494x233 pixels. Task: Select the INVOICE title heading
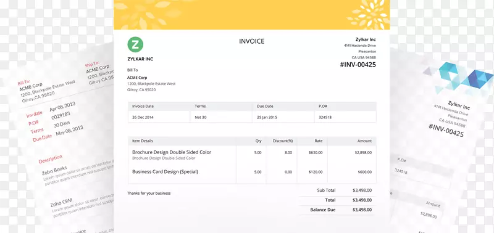coord(251,41)
